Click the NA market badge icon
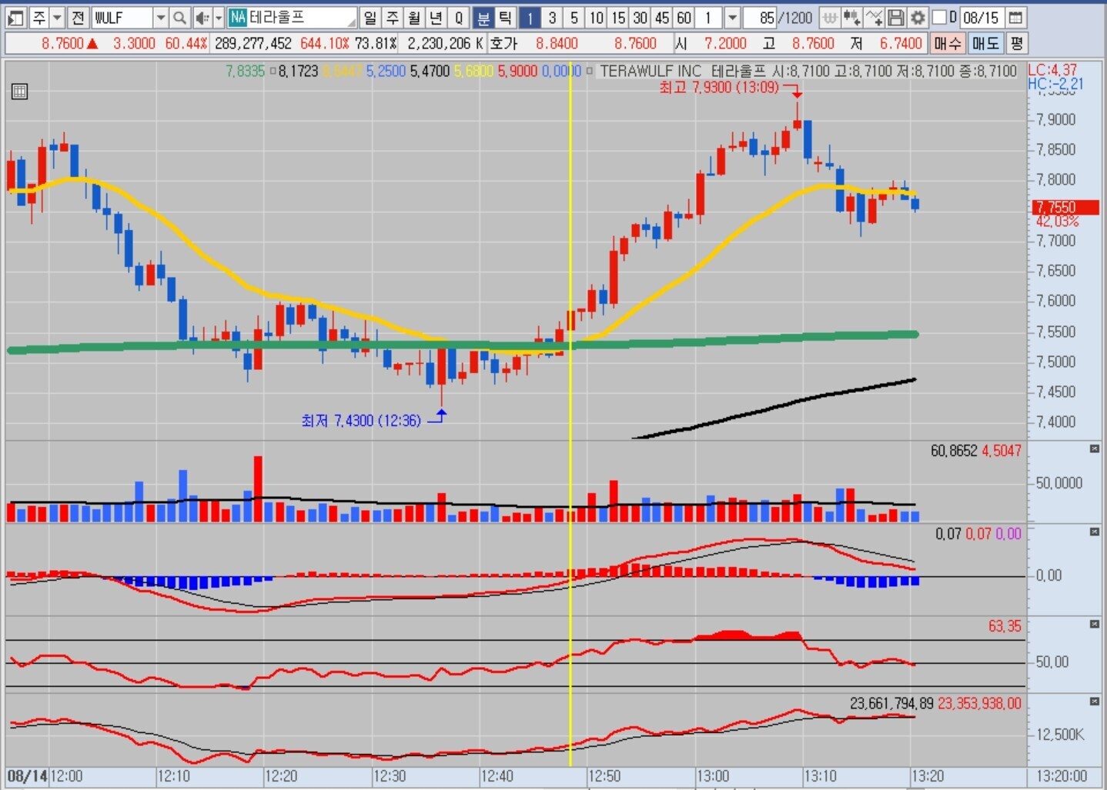 click(237, 17)
